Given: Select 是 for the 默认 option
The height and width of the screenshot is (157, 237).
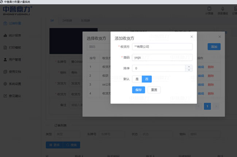Looking at the screenshot, I should pyautogui.click(x=137, y=79).
